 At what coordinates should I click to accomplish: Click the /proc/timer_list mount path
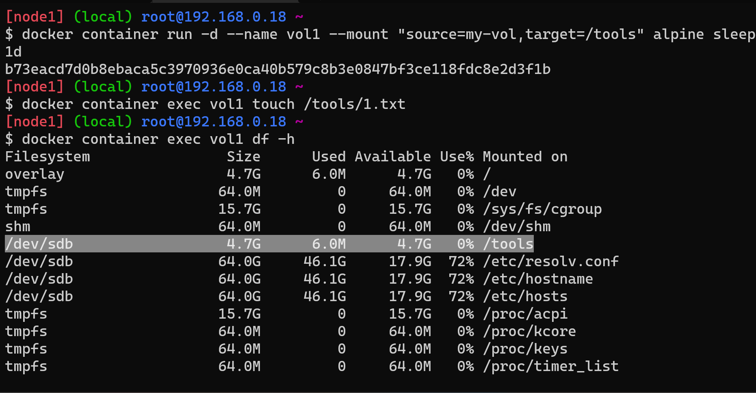(550, 366)
